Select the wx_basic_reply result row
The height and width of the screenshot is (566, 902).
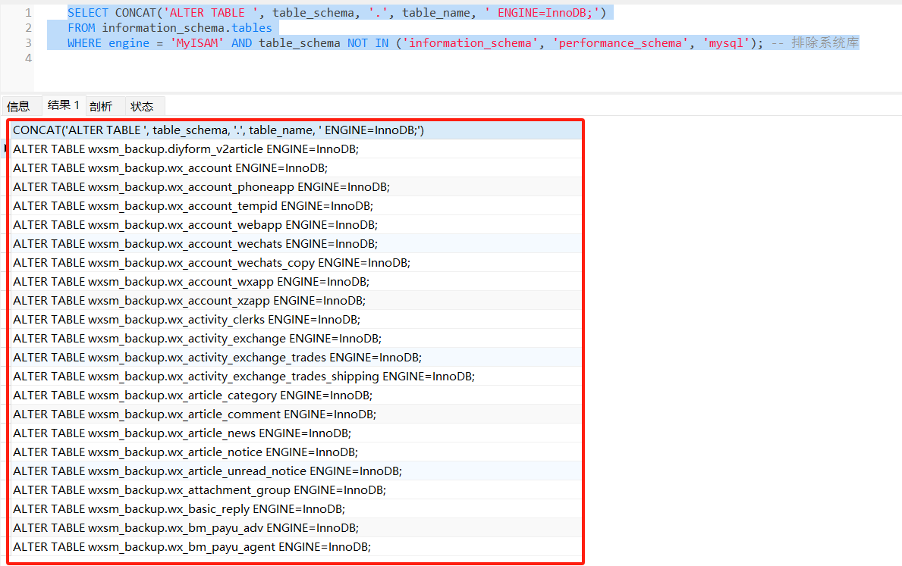(297, 510)
